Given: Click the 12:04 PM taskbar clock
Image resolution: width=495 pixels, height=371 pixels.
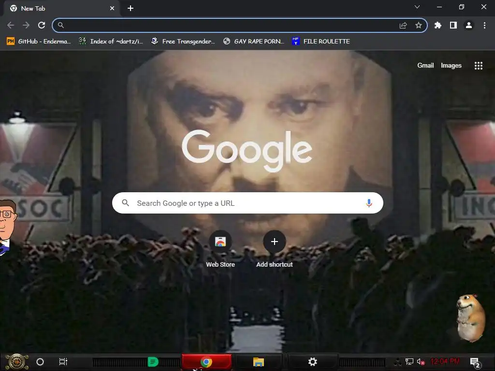Looking at the screenshot, I should coord(445,361).
